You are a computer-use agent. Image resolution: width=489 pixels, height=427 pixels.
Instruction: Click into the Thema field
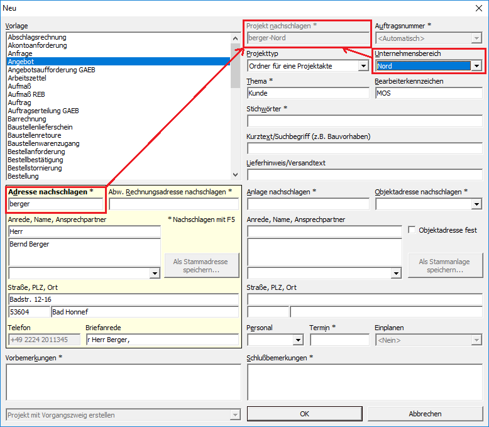click(x=308, y=93)
